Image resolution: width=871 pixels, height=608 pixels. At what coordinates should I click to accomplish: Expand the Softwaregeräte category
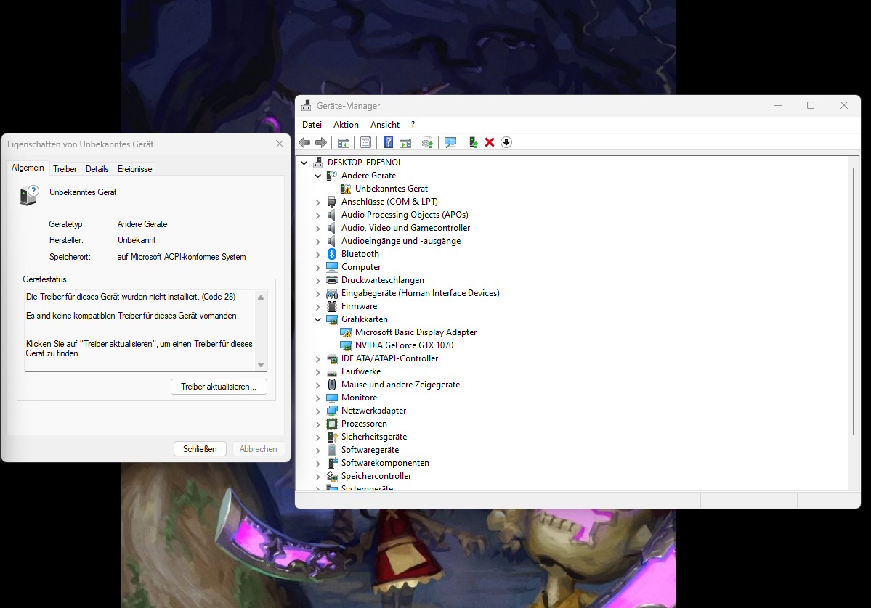[317, 450]
